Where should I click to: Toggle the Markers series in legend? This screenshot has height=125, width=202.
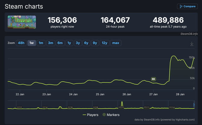[x=111, y=115]
